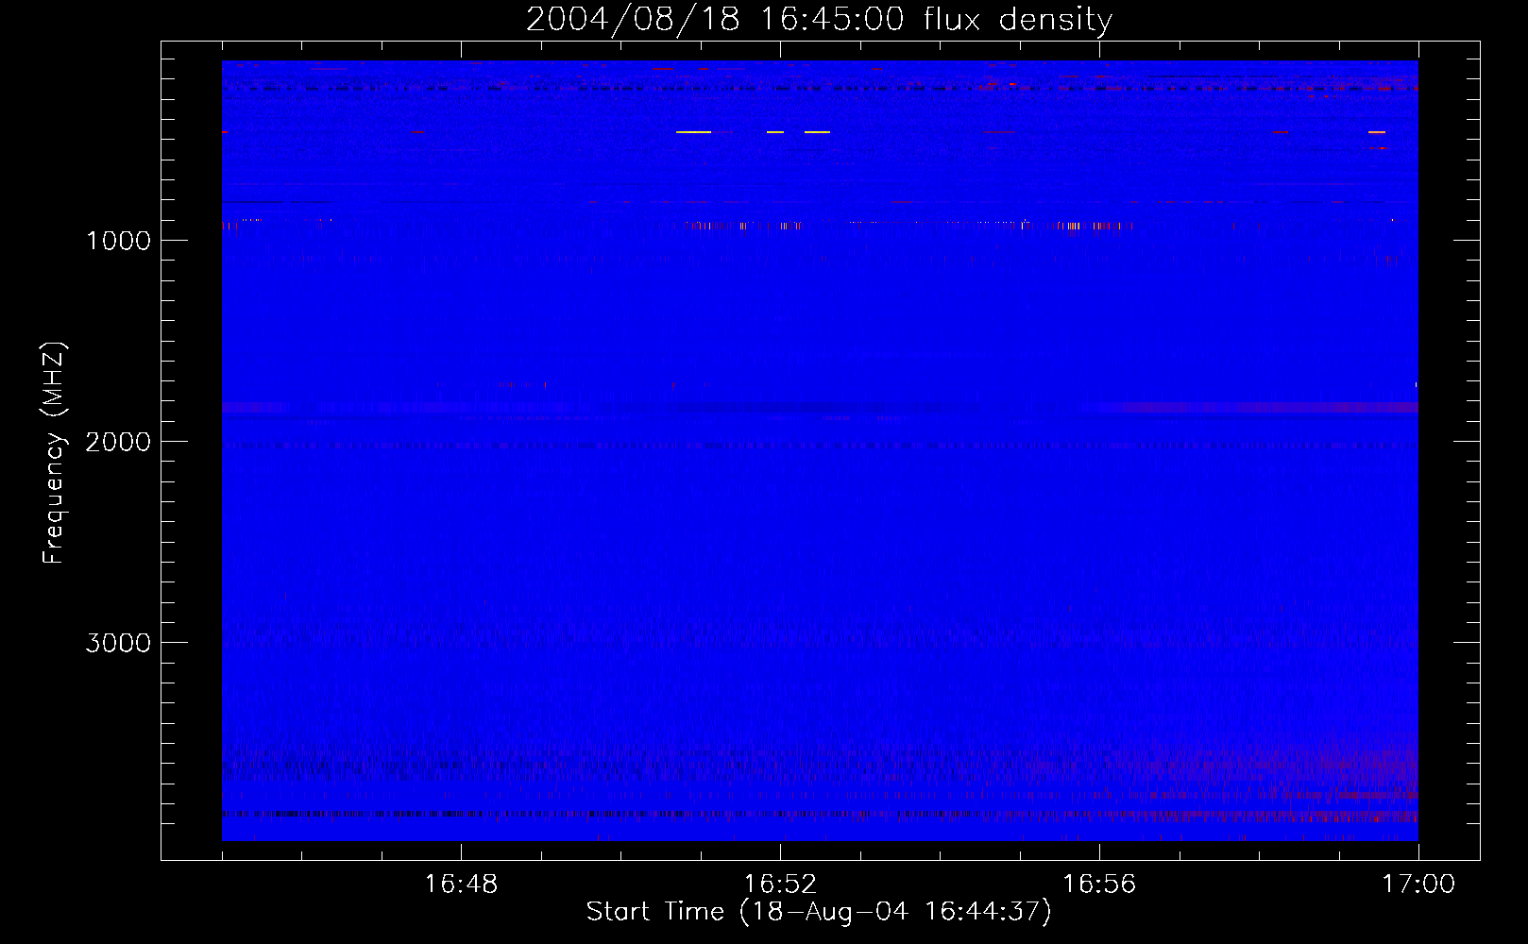The width and height of the screenshot is (1528, 944).
Task: Click the 3000 MHz frequency label
Action: pos(119,643)
